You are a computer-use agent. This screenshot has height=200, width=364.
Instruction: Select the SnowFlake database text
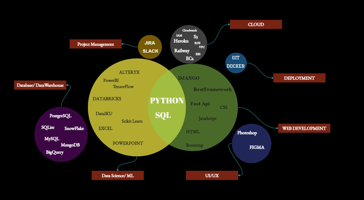pyautogui.click(x=74, y=128)
